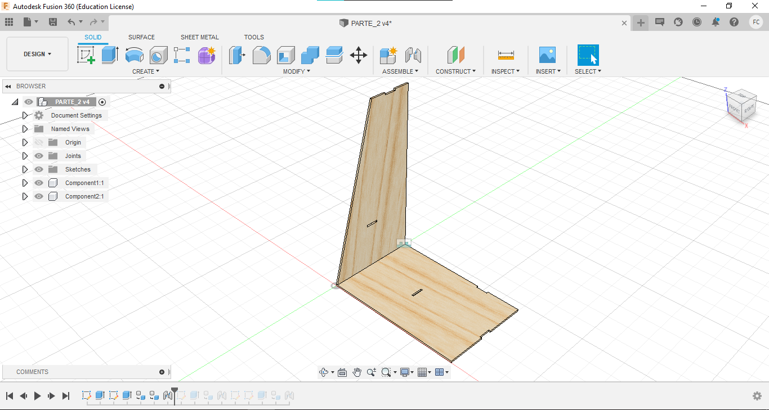Image resolution: width=769 pixels, height=410 pixels.
Task: Select the Offset Face tool
Action: click(x=334, y=55)
